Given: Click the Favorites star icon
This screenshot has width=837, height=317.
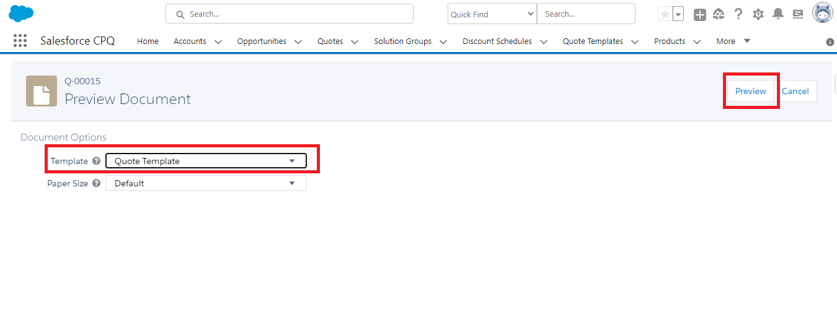Looking at the screenshot, I should [x=665, y=14].
